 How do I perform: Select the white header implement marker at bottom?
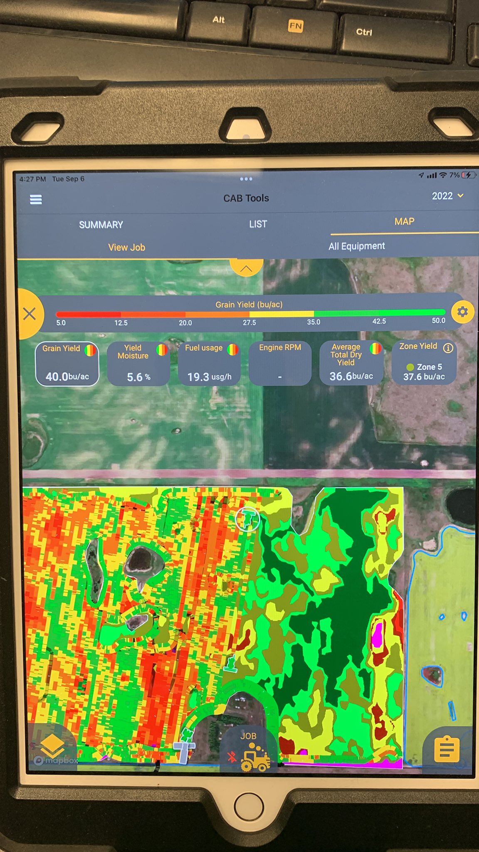184,751
